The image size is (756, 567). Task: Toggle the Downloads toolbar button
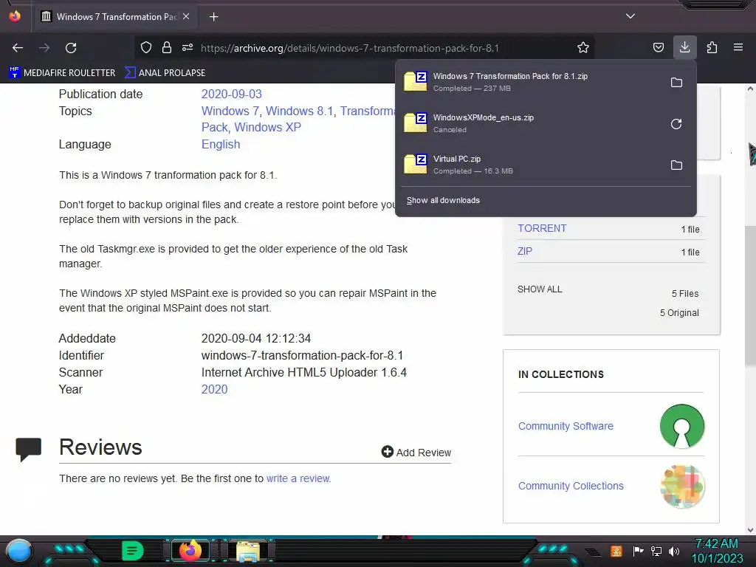[x=684, y=48]
